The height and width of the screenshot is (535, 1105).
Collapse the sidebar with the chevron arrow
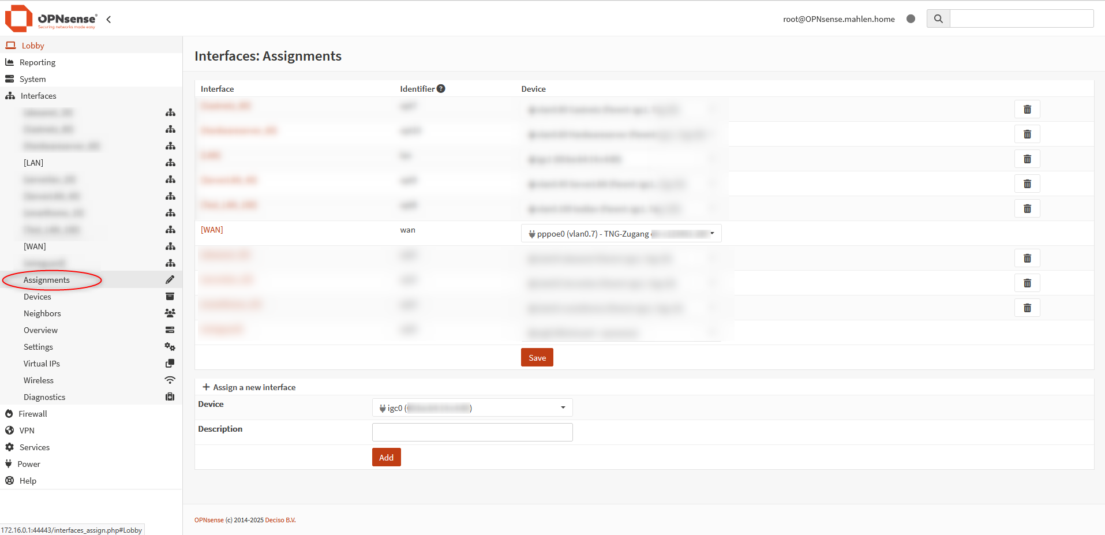point(108,20)
